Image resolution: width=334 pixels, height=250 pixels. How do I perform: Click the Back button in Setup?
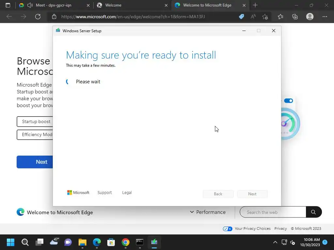pos(218,194)
